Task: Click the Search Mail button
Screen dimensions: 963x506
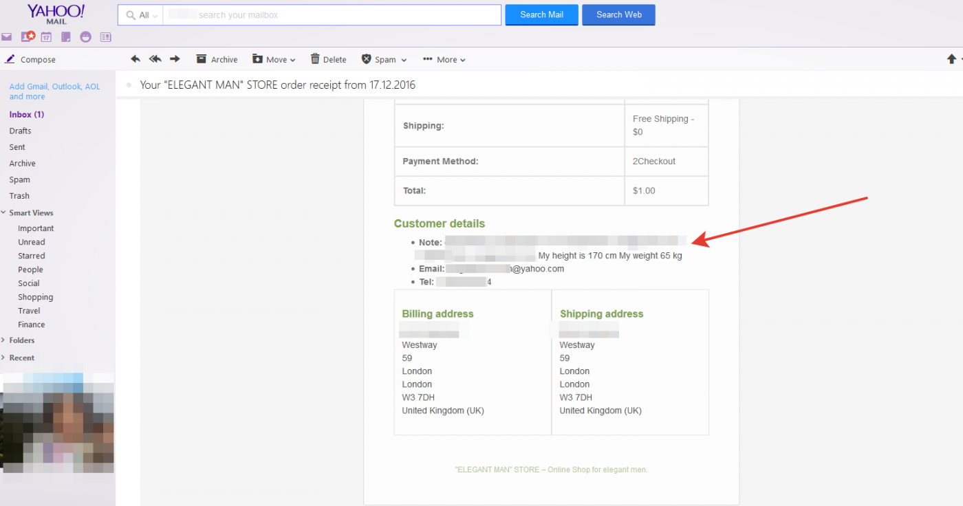Action: click(541, 15)
